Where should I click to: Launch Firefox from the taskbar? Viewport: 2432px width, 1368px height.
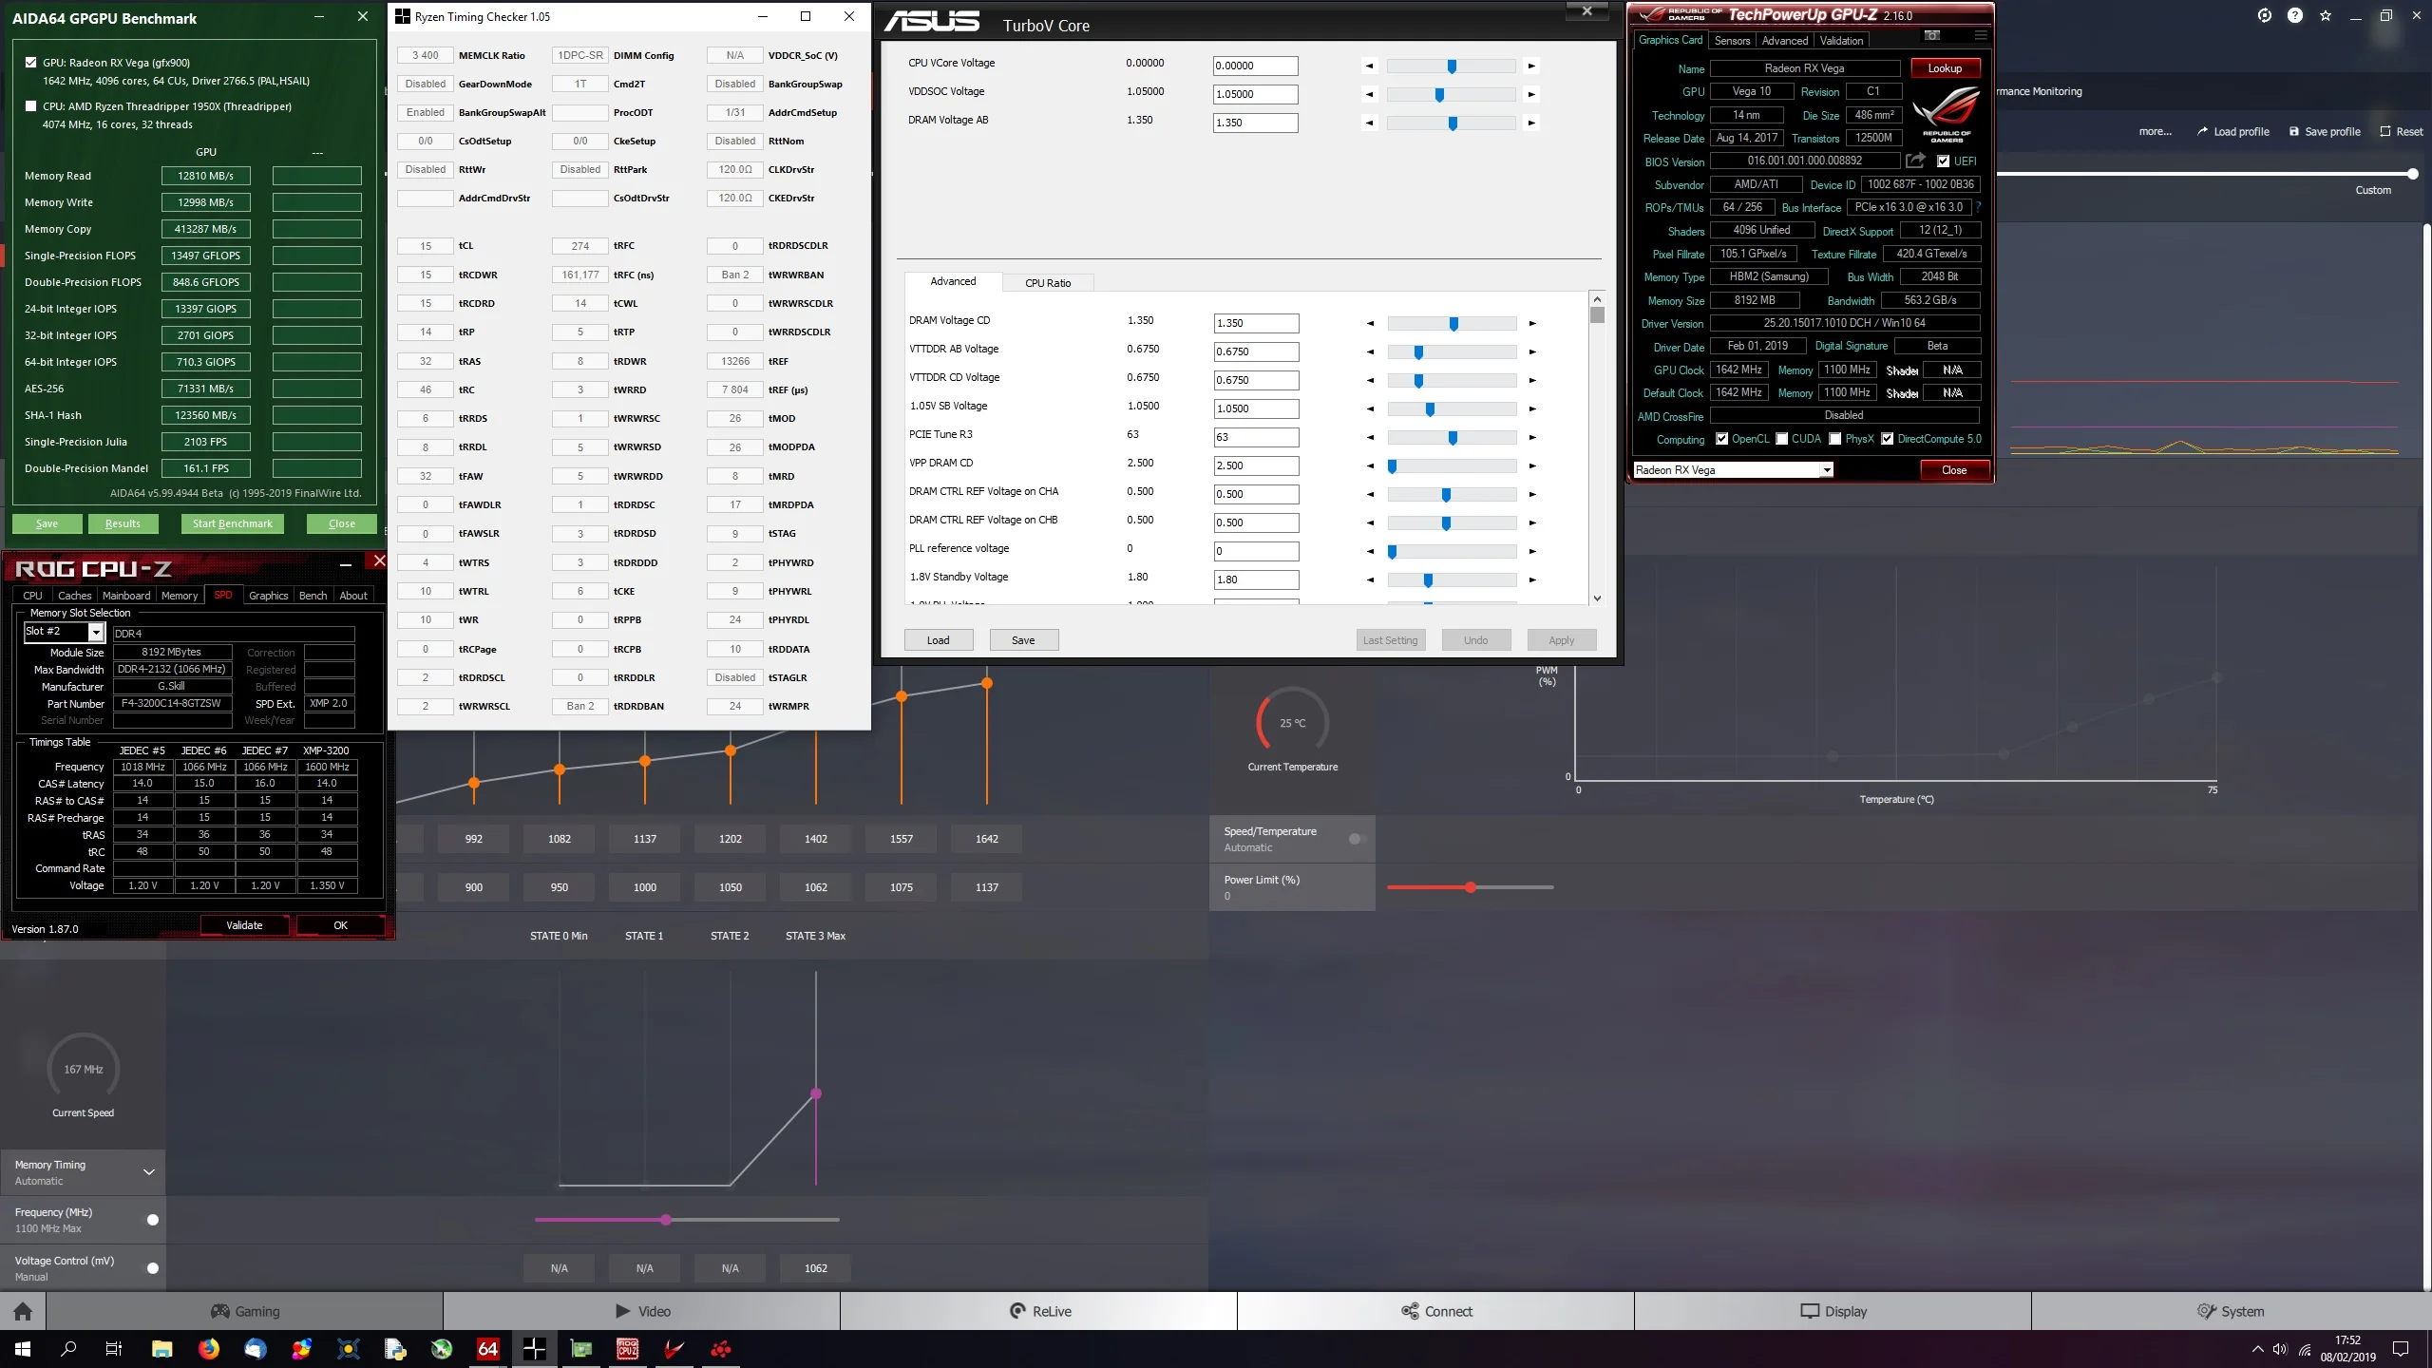pos(209,1349)
